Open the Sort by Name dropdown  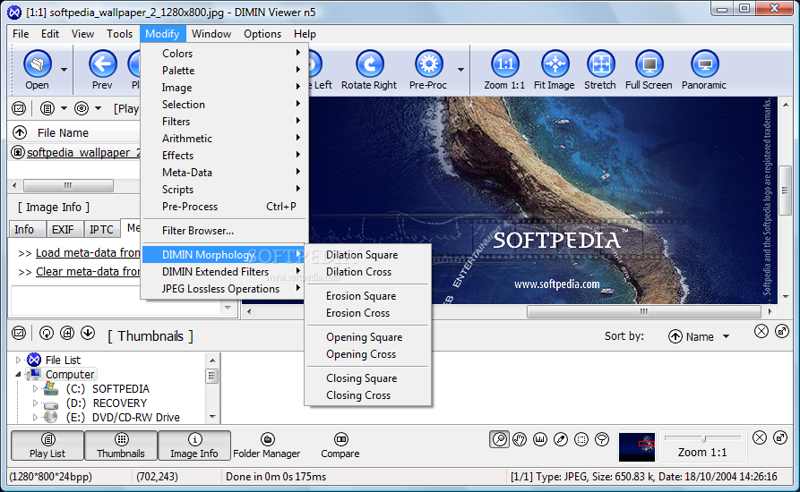click(699, 336)
